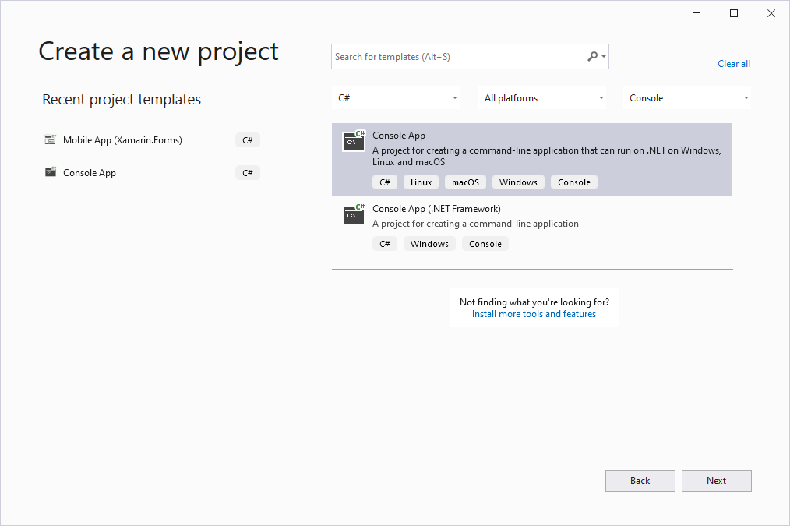Click the Mobile App (Xamarin.Forms) recent icon
This screenshot has height=526, width=790.
[x=51, y=140]
